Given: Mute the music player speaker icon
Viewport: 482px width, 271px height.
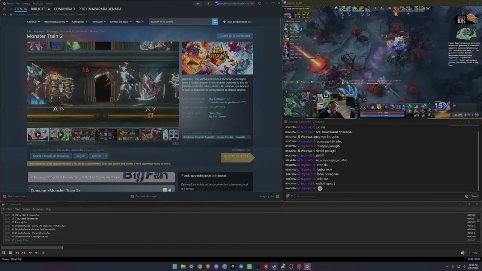Looking at the screenshot, I should click(463, 253).
